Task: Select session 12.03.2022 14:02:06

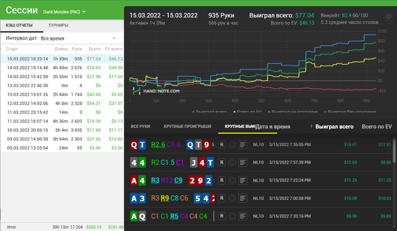Action: (62, 104)
